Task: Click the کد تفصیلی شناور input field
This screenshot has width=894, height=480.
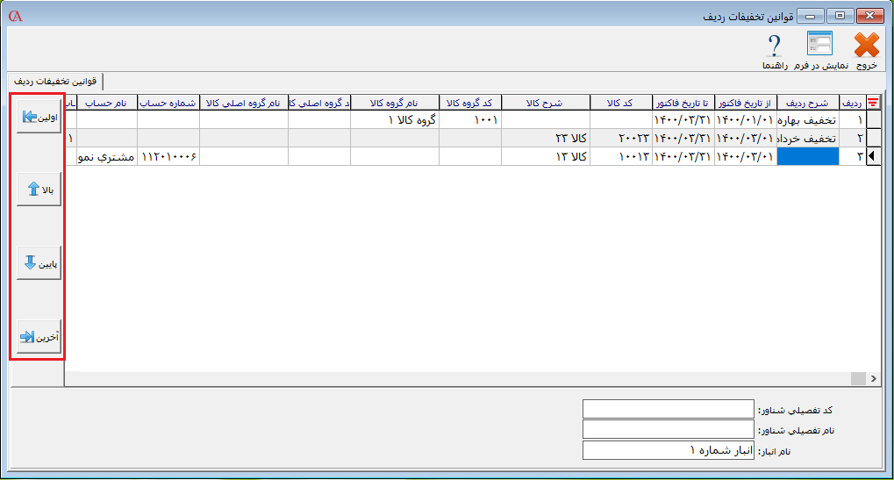Action: coord(668,410)
